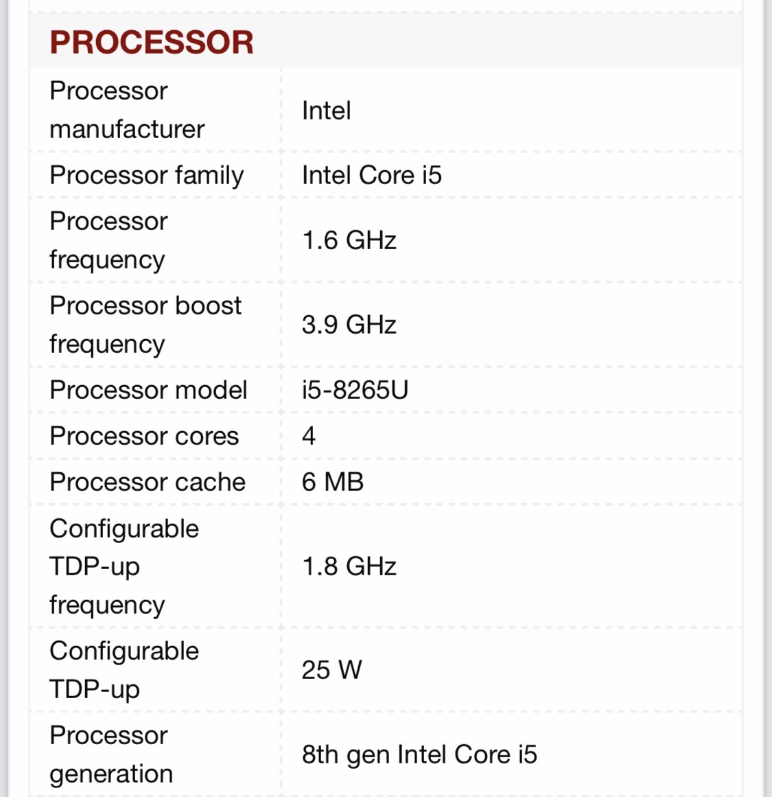Select the Processor cores label
This screenshot has height=797, width=772.
144,436
